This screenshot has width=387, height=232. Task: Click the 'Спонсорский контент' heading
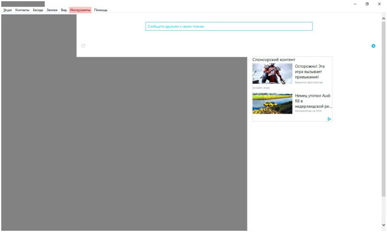coord(274,60)
